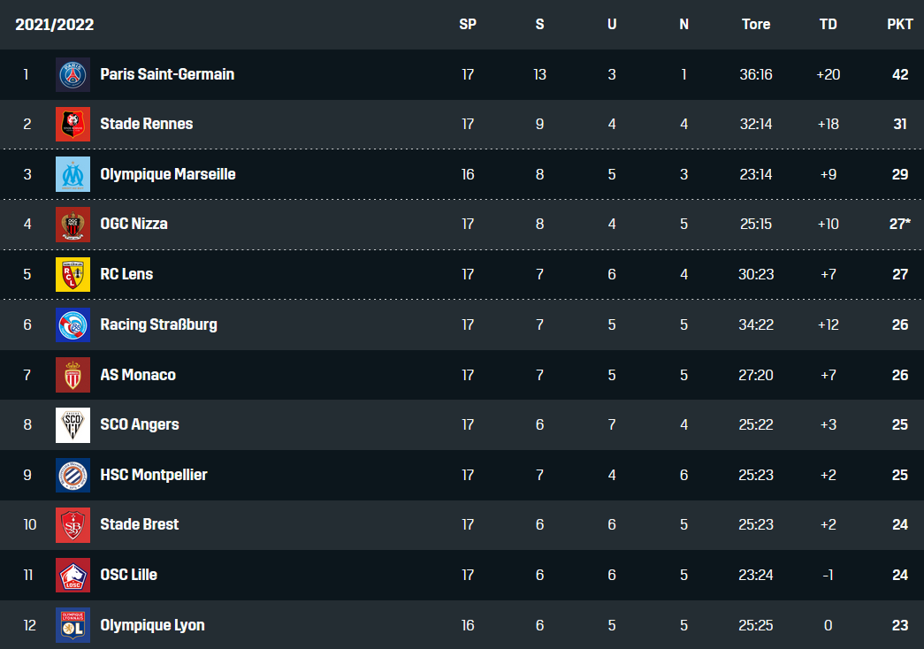Click the SP column header
The width and height of the screenshot is (924, 649).
(468, 24)
